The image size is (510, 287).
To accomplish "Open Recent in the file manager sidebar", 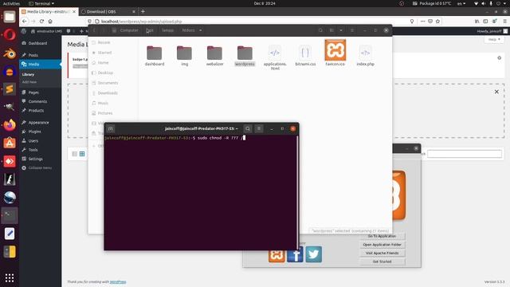I will point(104,42).
